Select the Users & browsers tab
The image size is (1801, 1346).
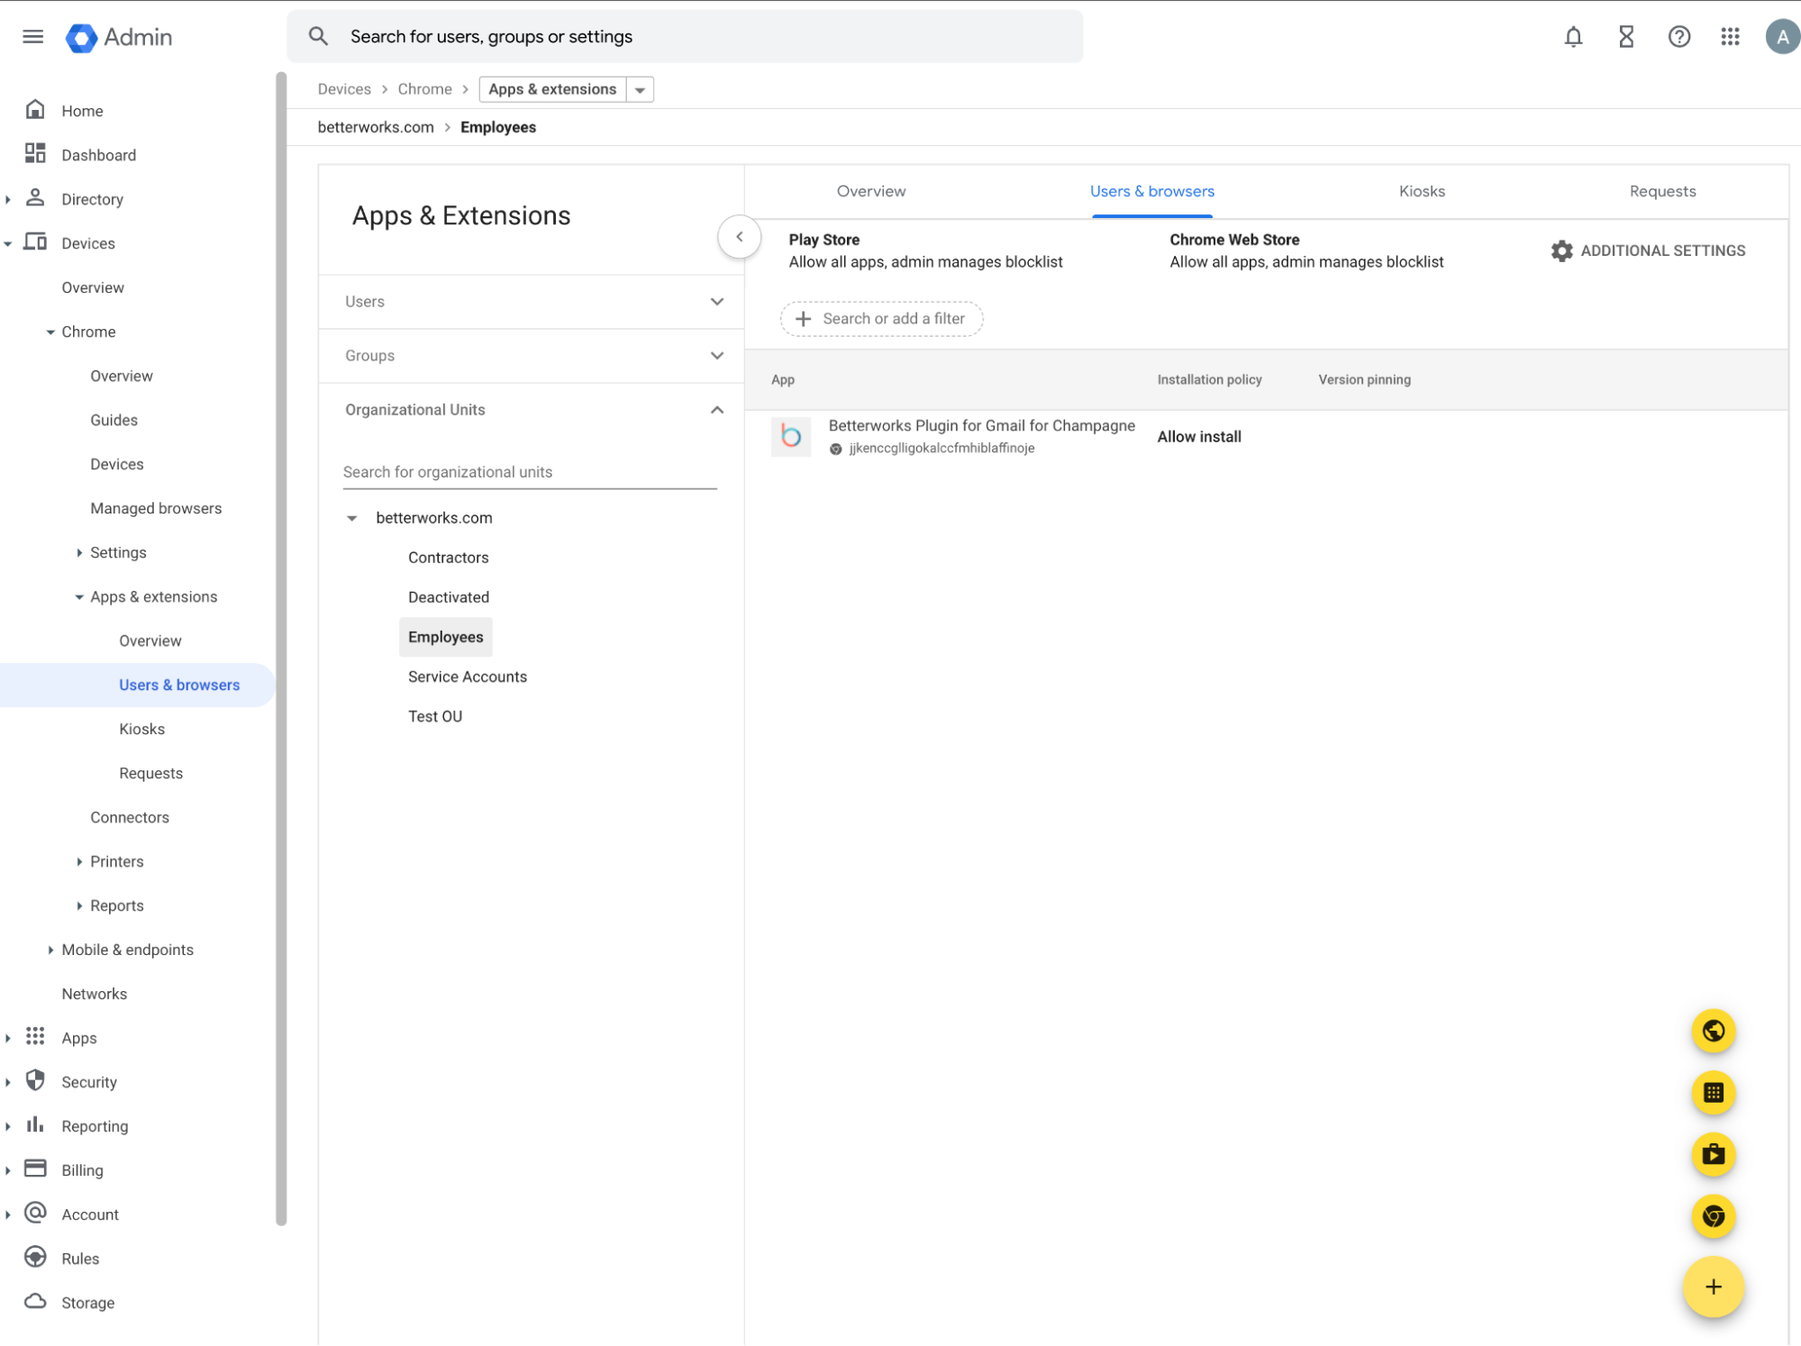coord(1151,191)
